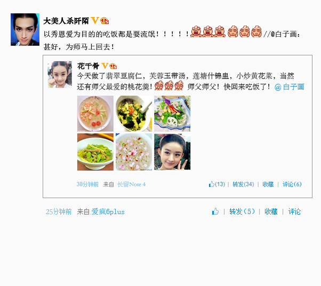Click orange V verified badge beside 大美人杀阡陌
321x286 pixels.
tap(95, 20)
